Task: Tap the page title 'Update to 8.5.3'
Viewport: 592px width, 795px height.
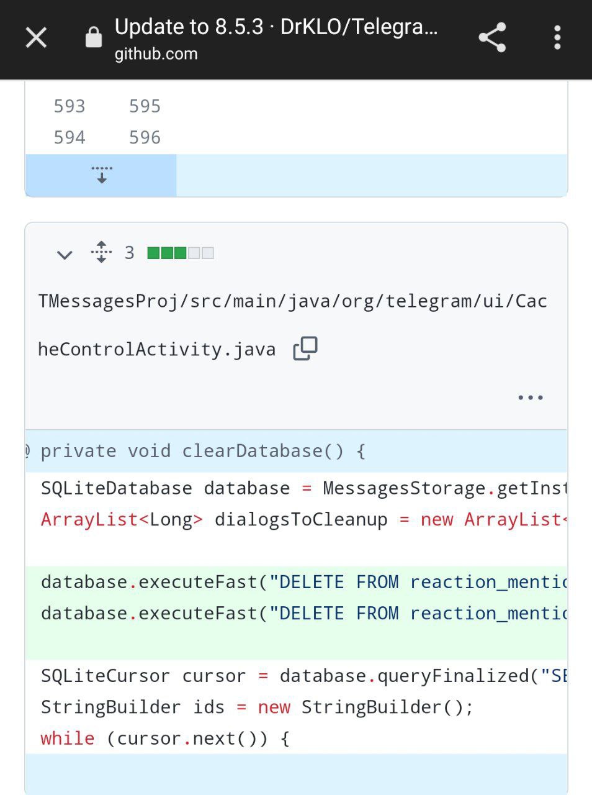Action: [276, 27]
